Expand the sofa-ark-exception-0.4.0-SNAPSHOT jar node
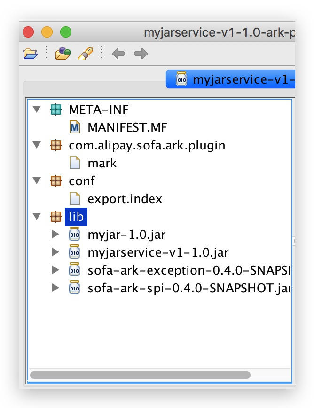314x408 pixels. (55, 270)
